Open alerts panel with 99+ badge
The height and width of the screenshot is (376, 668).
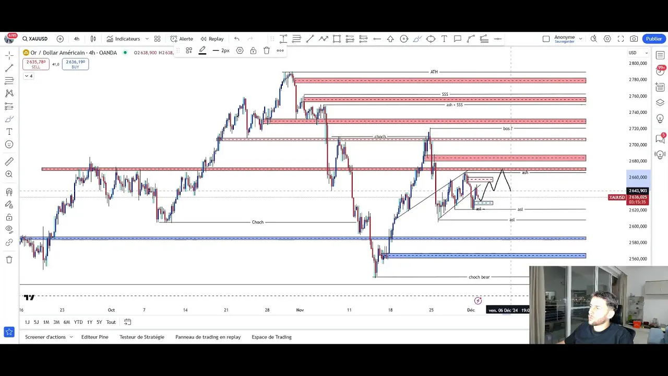(x=660, y=71)
